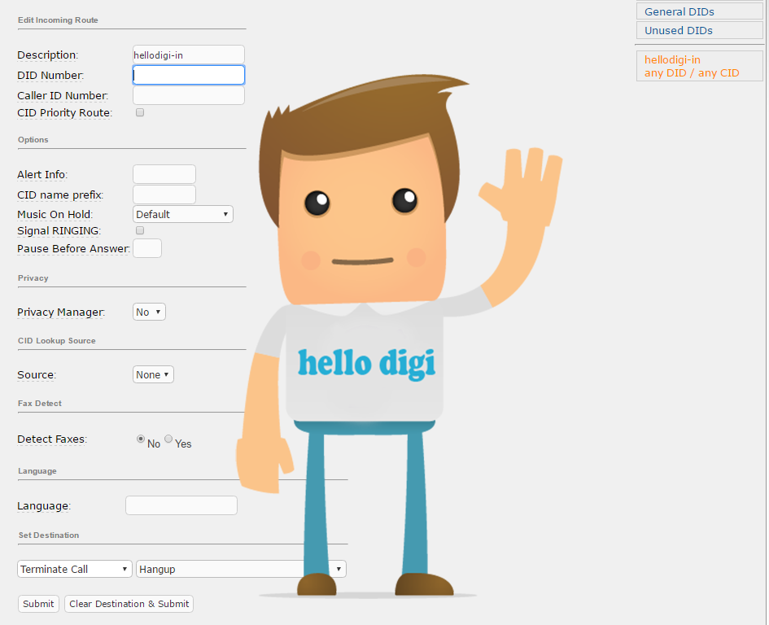Click the Privacy Manager label
This screenshot has width=769, height=625.
pos(61,312)
